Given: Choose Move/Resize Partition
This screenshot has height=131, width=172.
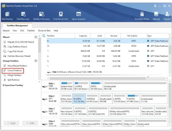Looking at the screenshot, I should coord(15,66).
